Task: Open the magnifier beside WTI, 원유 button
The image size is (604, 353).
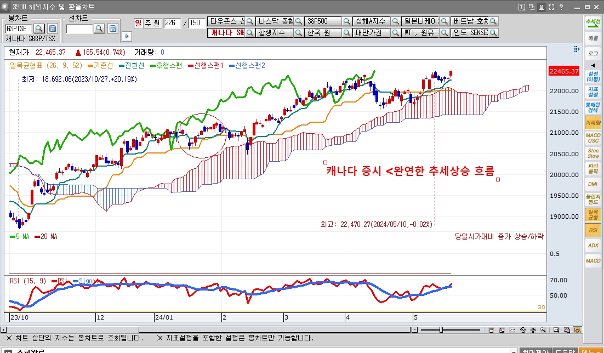Action: pos(444,33)
